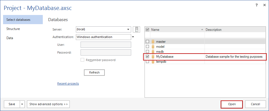This screenshot has height=111, width=269.
Task: Click the tempdb database icon
Action: point(153,62)
